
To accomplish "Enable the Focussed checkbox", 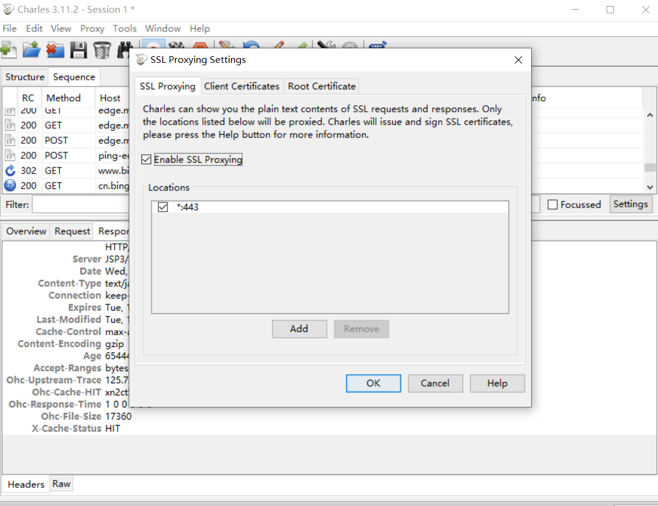I will pos(553,204).
